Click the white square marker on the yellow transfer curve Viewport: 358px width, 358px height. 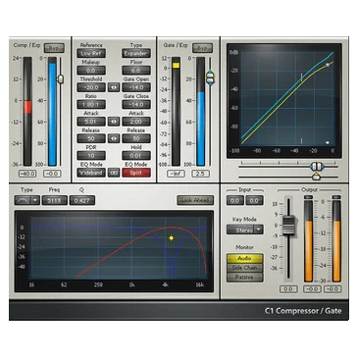(328, 65)
